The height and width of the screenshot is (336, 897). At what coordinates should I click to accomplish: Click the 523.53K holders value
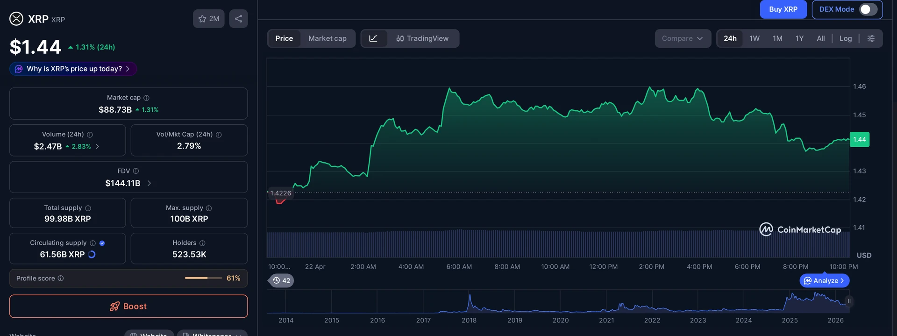pyautogui.click(x=189, y=254)
